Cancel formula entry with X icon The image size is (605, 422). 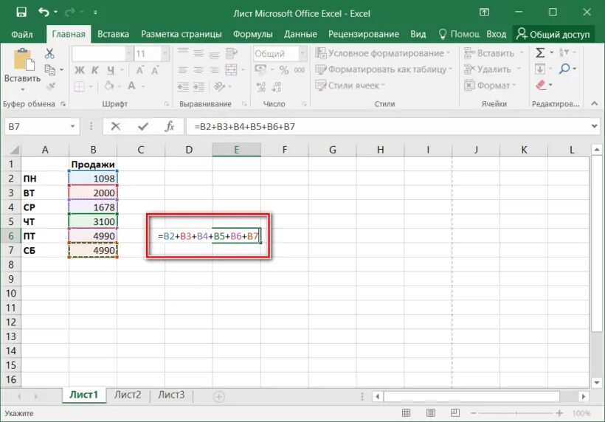pos(115,126)
